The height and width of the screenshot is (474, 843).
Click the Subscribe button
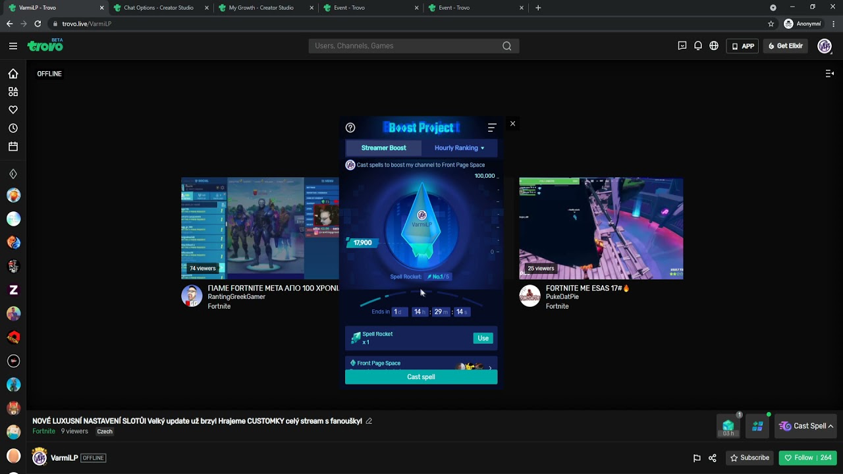pos(749,458)
